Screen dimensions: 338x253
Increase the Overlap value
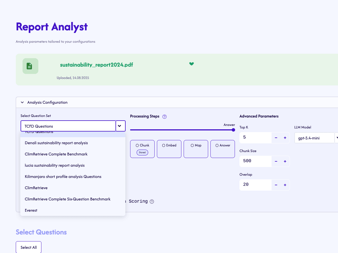pos(285,185)
